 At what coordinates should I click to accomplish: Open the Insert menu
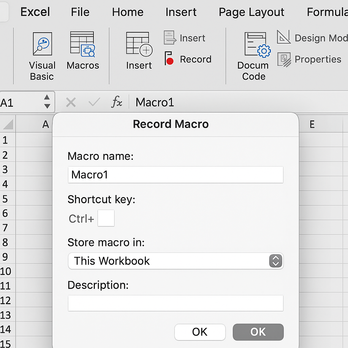pos(181,12)
